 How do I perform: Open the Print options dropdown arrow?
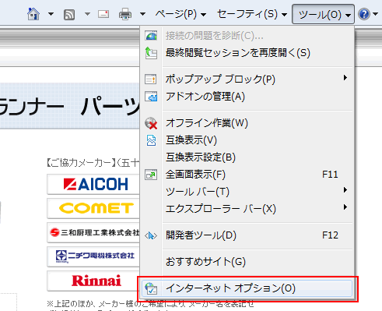coord(142,14)
